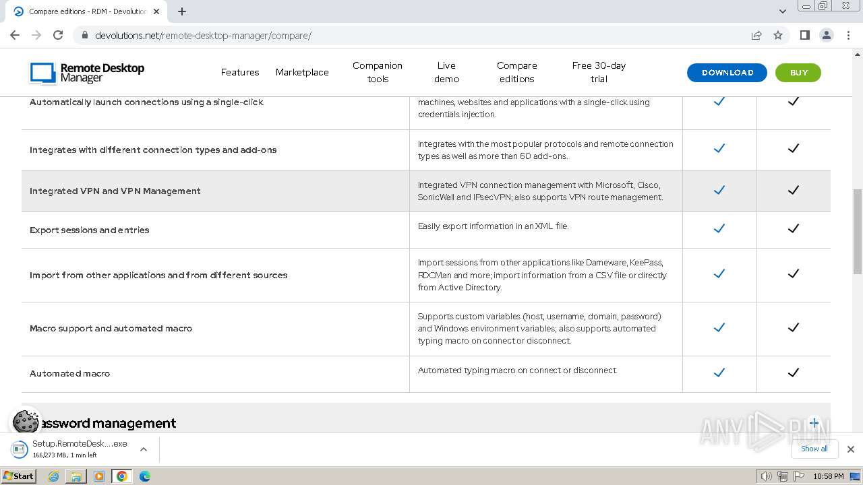
Task: Share this page via share icon
Action: (x=756, y=35)
